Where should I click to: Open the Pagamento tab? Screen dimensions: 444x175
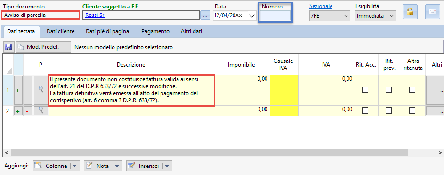click(x=155, y=31)
